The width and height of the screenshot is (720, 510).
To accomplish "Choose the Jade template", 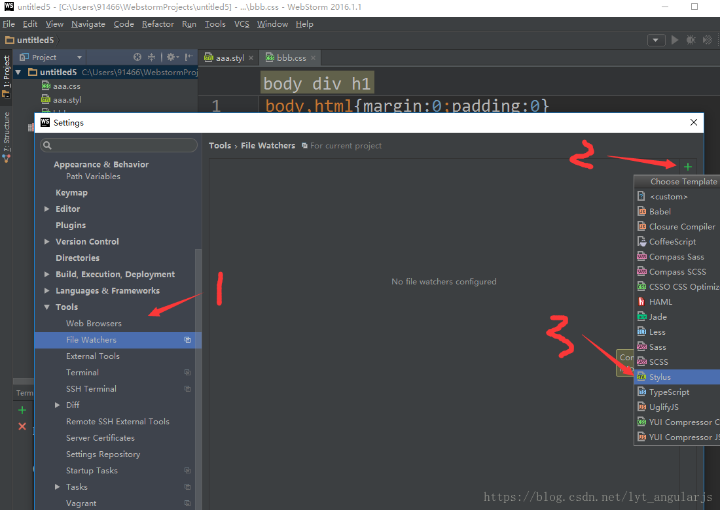I will point(677,317).
